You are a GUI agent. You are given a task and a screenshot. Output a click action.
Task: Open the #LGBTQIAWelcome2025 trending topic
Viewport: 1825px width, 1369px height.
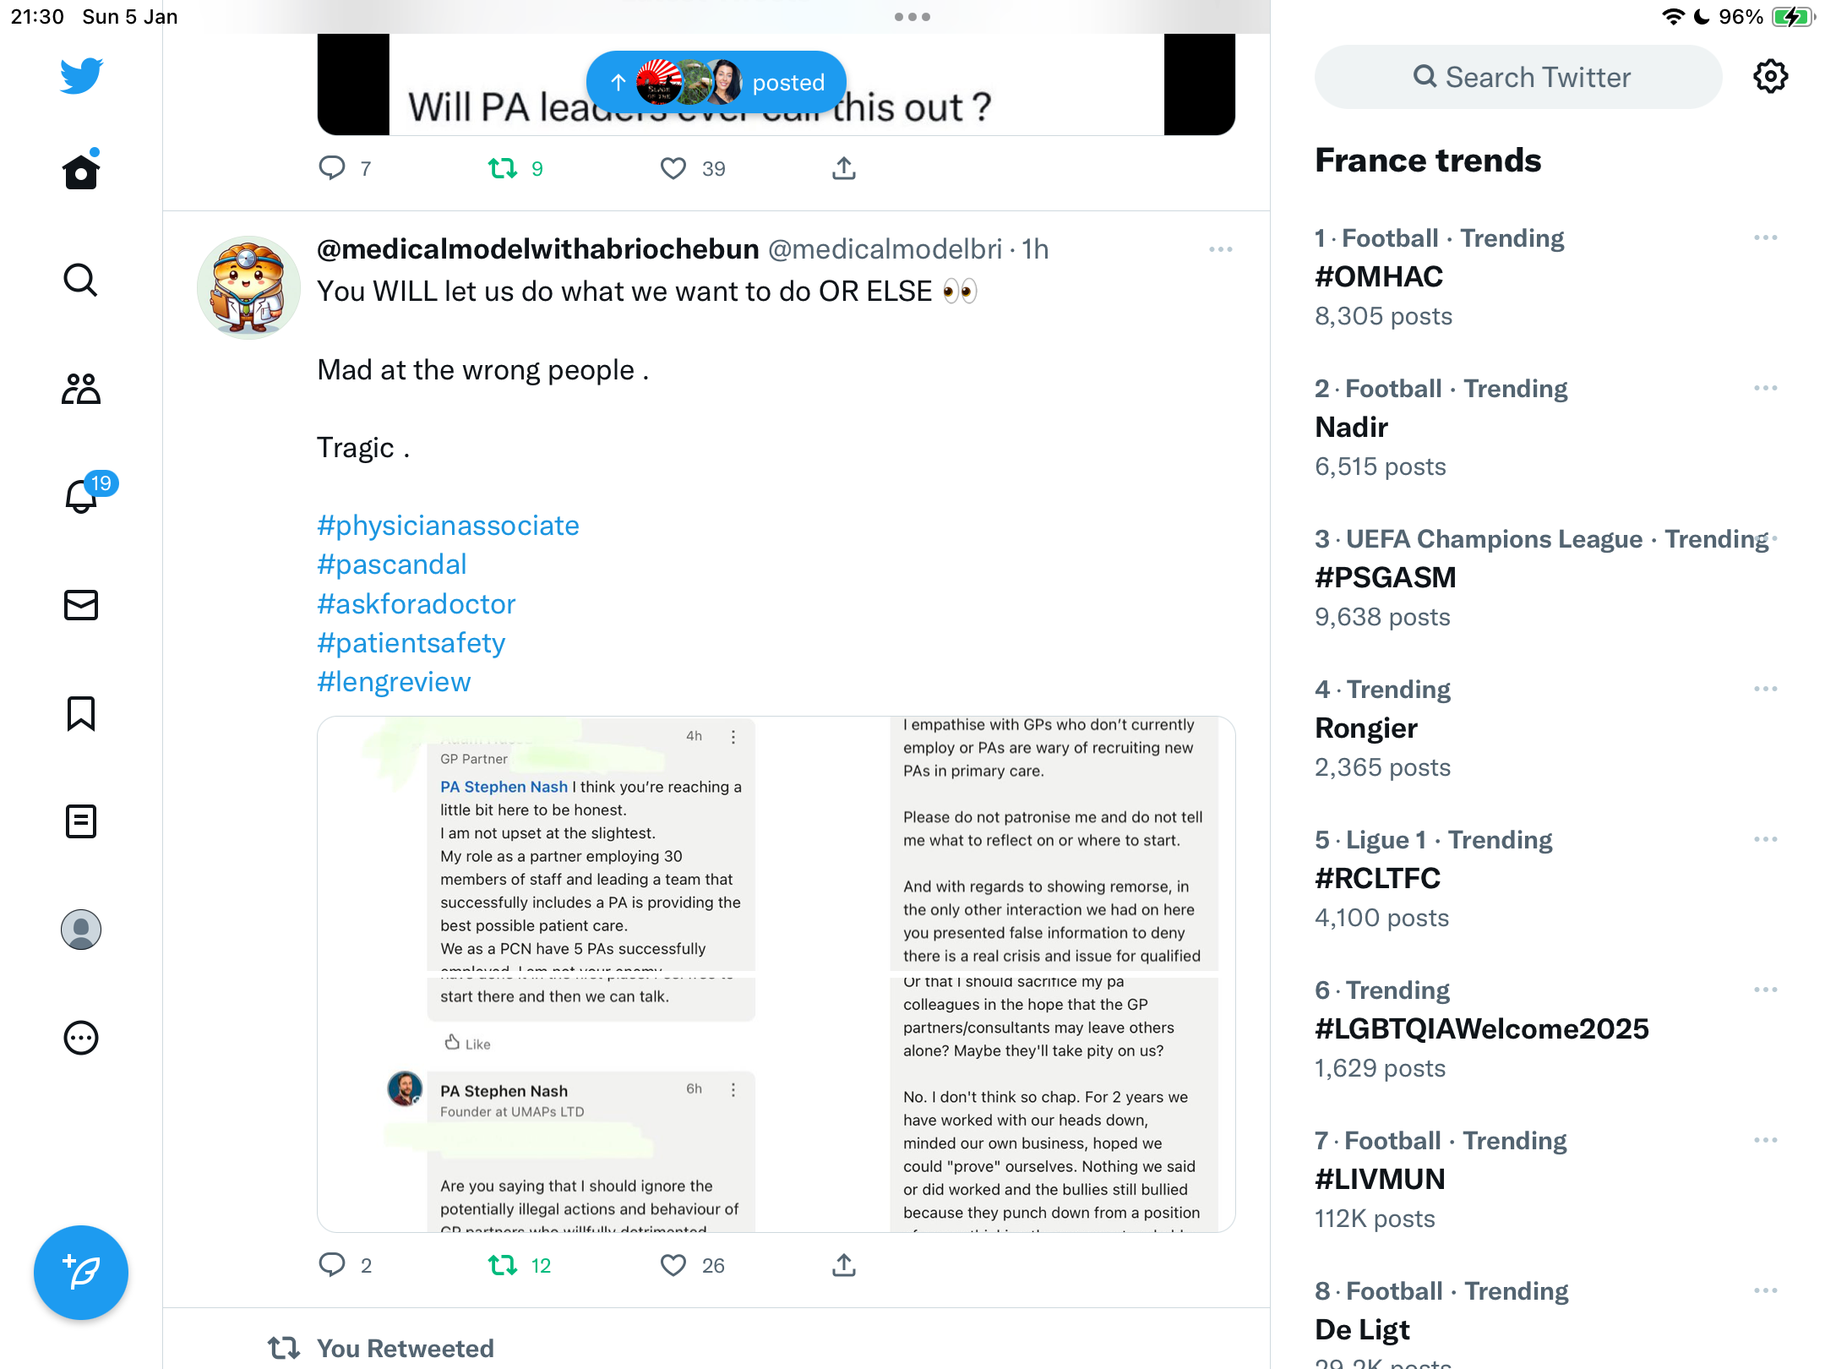(x=1482, y=1029)
